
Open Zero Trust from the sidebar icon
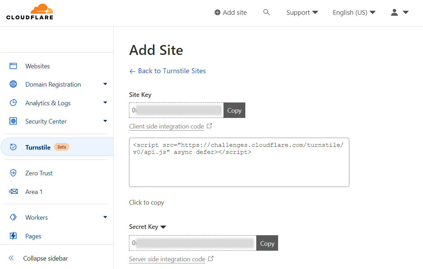pos(13,173)
